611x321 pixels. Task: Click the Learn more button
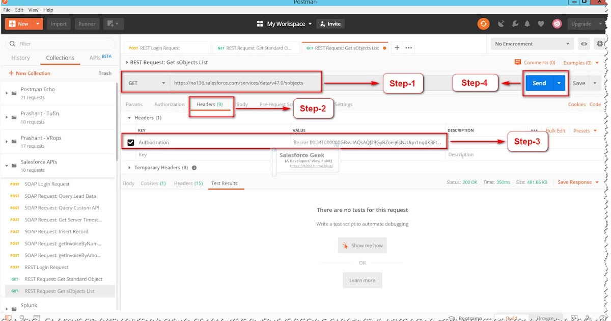click(363, 280)
